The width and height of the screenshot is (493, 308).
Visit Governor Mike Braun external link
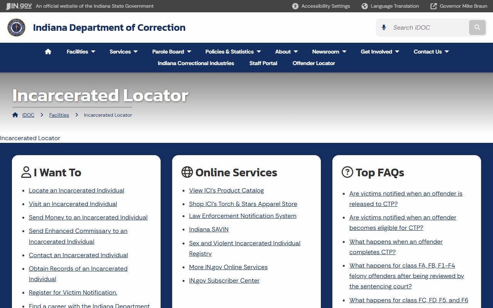pos(459,6)
